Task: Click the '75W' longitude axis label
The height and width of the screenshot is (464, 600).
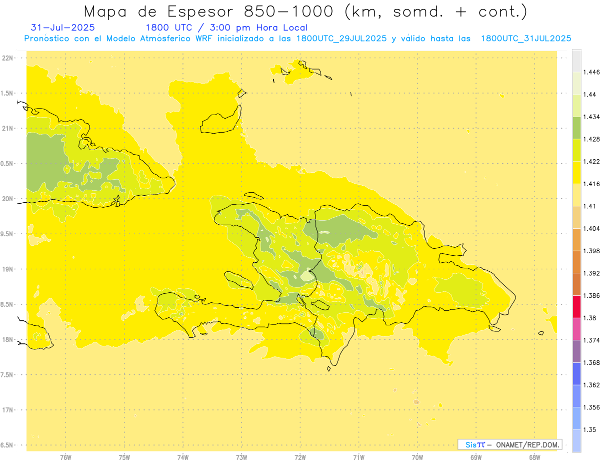Action: 124,457
